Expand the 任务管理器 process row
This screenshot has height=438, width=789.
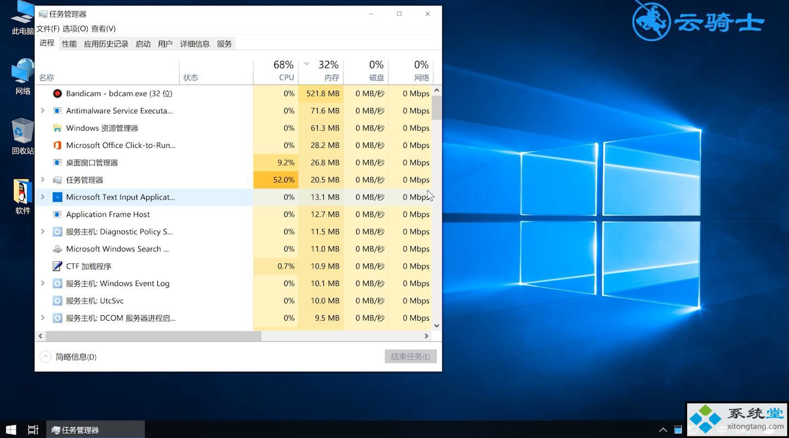click(43, 180)
